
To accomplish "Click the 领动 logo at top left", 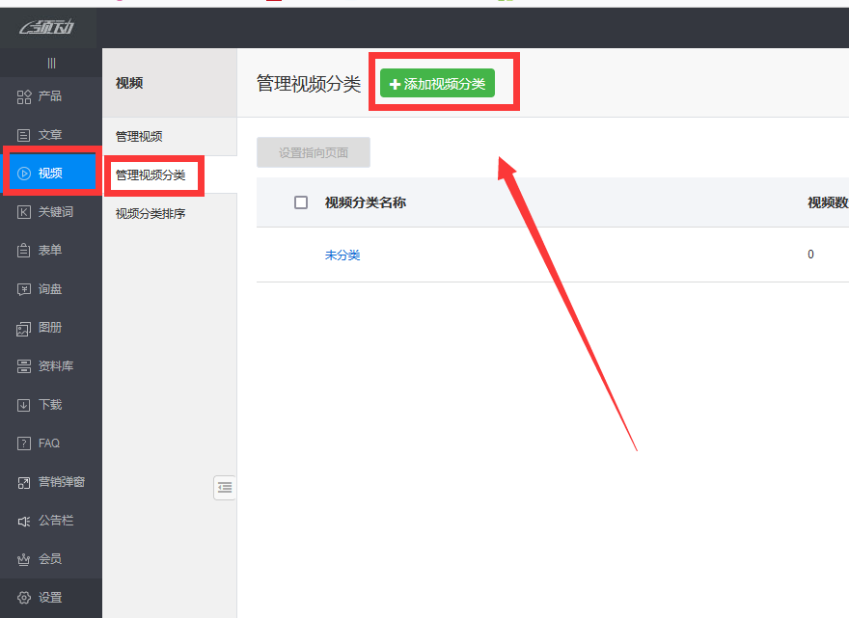I will (48, 27).
